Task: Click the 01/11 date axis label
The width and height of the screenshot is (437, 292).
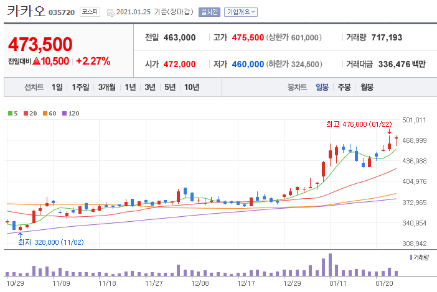Action: coord(338,283)
